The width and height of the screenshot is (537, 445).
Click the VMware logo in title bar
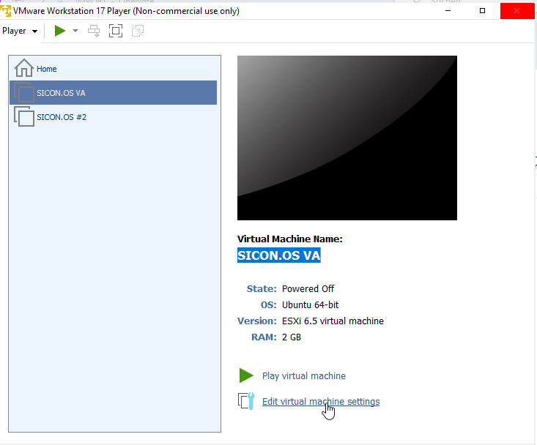5,10
